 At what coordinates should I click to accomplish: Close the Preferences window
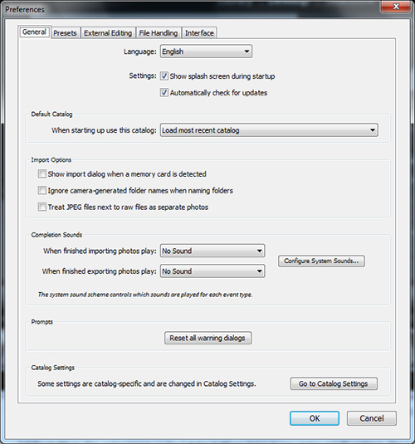click(396, 7)
